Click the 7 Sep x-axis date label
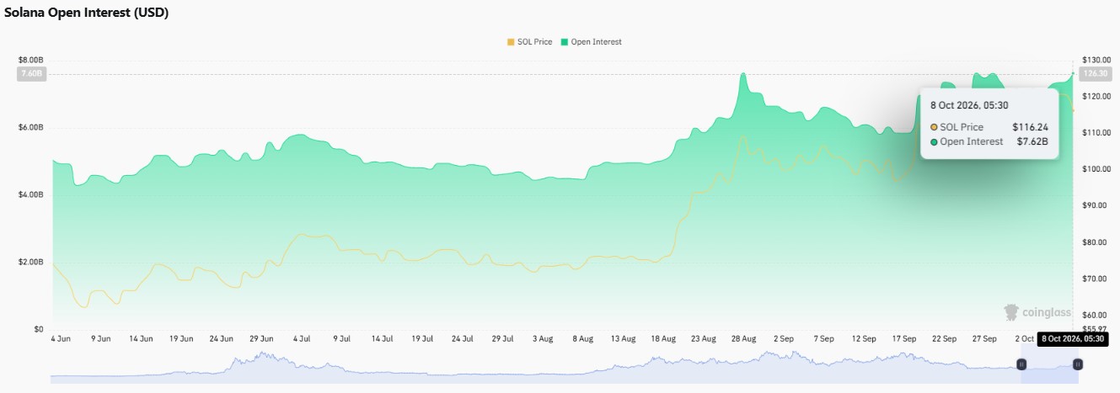This screenshot has width=1120, height=393. 823,338
